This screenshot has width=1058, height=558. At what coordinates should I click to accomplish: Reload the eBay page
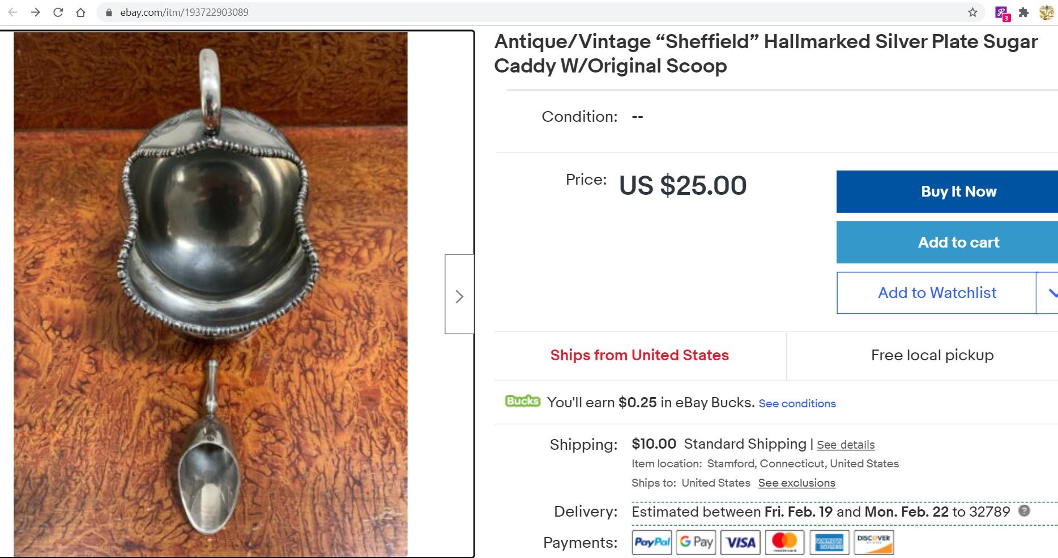(x=58, y=12)
